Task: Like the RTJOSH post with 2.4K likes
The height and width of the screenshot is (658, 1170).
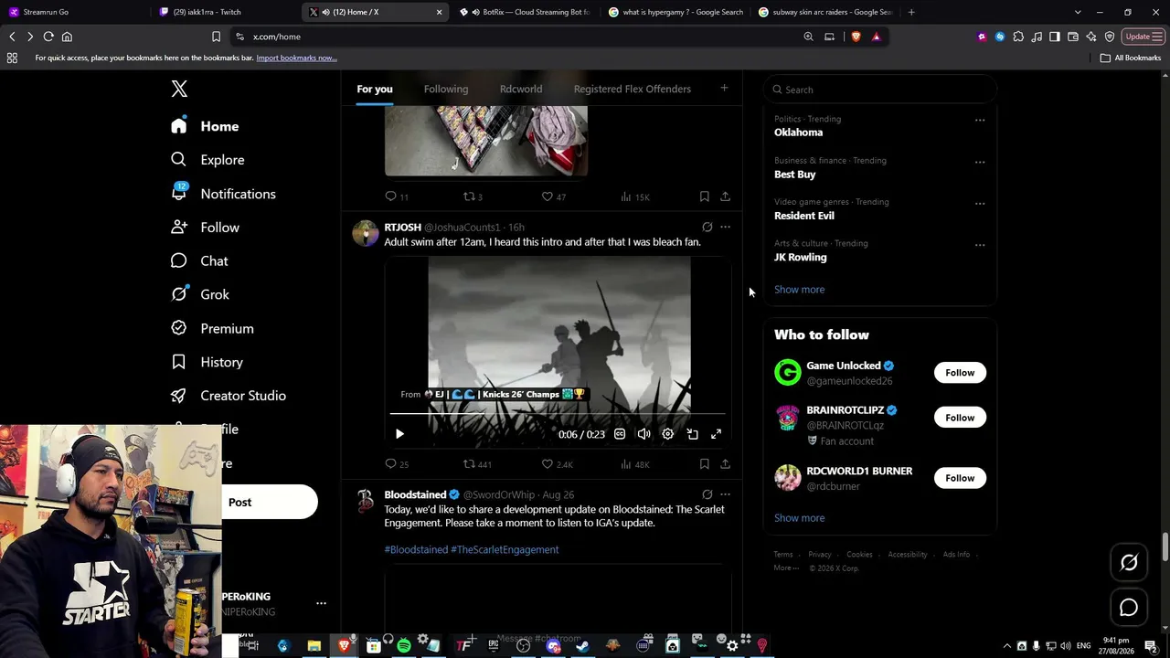Action: point(557,464)
